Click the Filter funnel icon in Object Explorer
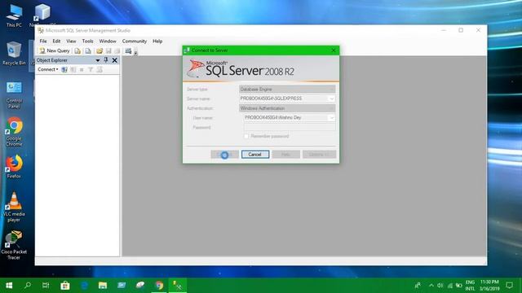Image resolution: width=522 pixels, height=293 pixels. [x=91, y=69]
